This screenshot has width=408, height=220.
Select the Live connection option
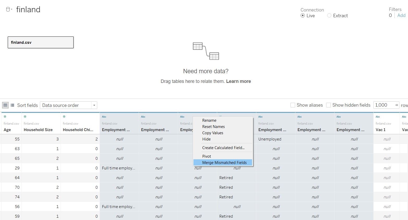click(303, 16)
